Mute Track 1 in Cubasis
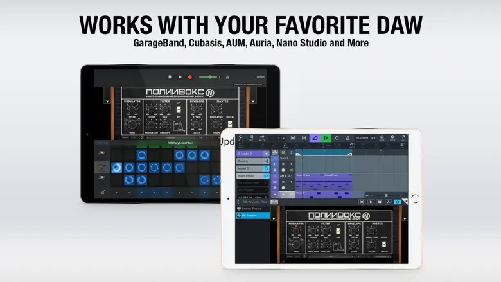The height and width of the screenshot is (282, 501). [283, 164]
